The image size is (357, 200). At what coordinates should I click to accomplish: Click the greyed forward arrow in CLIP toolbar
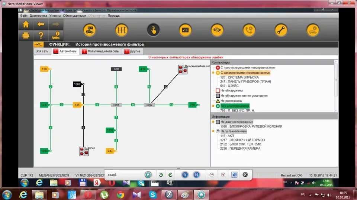tap(55, 24)
